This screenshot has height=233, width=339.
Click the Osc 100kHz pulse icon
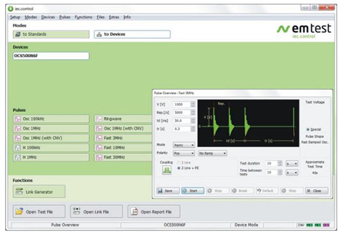point(18,119)
